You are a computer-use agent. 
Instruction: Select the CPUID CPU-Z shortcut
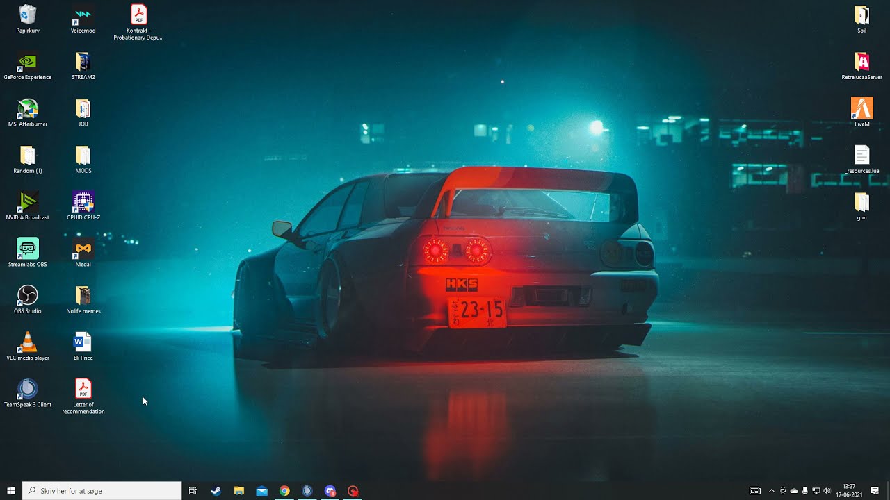[x=83, y=206]
